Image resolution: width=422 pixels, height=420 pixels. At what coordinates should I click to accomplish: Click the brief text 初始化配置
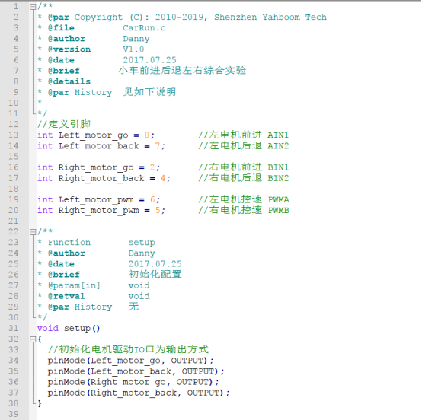(155, 274)
